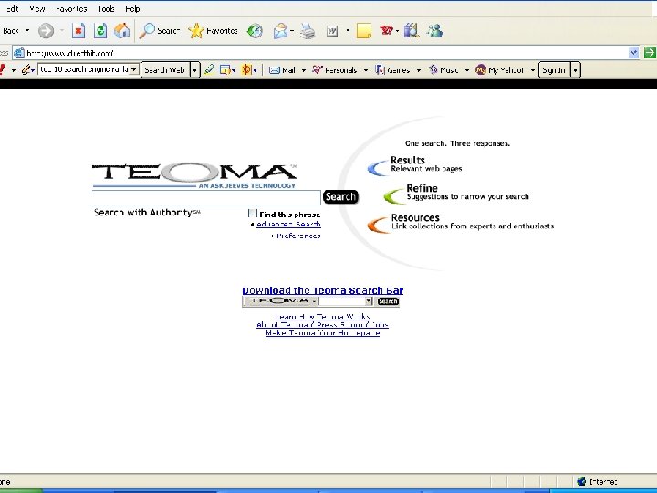Open Music from the Yahoo toolbar
Image resolution: width=657 pixels, height=493 pixels.
[443, 70]
